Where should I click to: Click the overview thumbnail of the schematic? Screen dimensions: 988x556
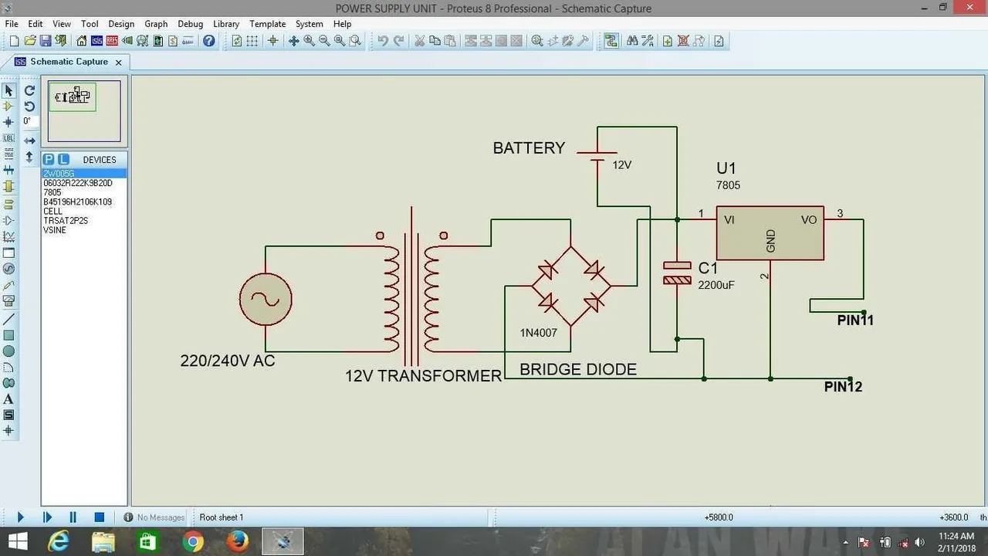pyautogui.click(x=84, y=112)
